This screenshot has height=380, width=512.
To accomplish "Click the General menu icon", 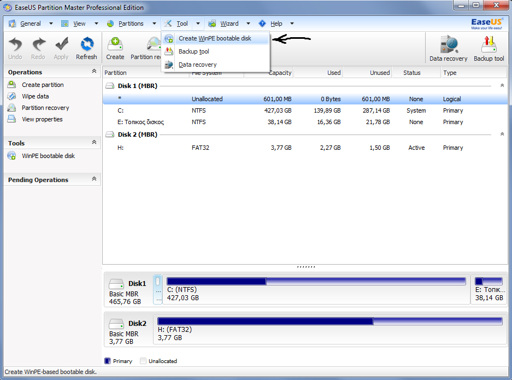I will (x=13, y=24).
